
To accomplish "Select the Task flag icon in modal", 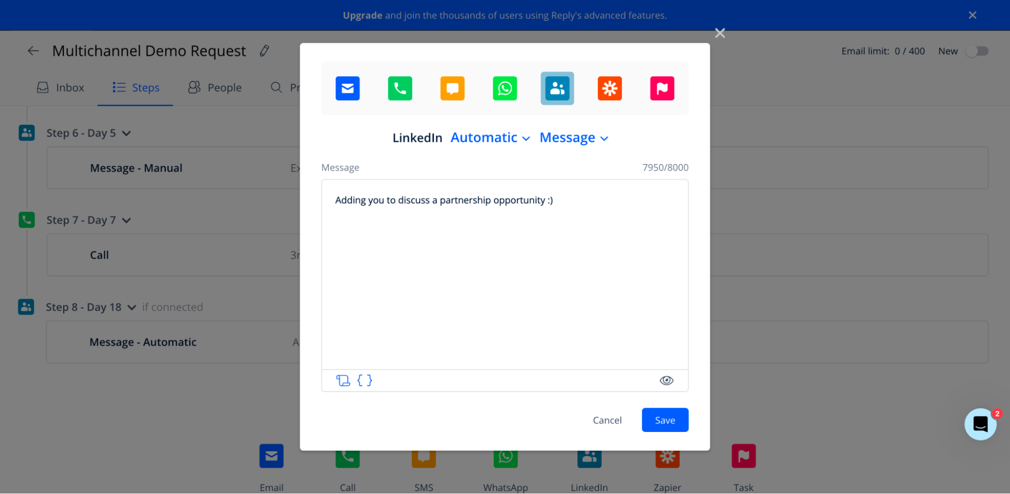I will click(x=662, y=88).
